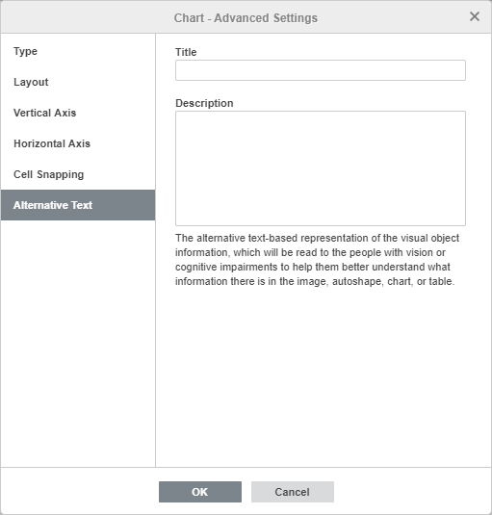Open the Cell Snapping section
Screen dimensions: 492x515
click(x=78, y=174)
